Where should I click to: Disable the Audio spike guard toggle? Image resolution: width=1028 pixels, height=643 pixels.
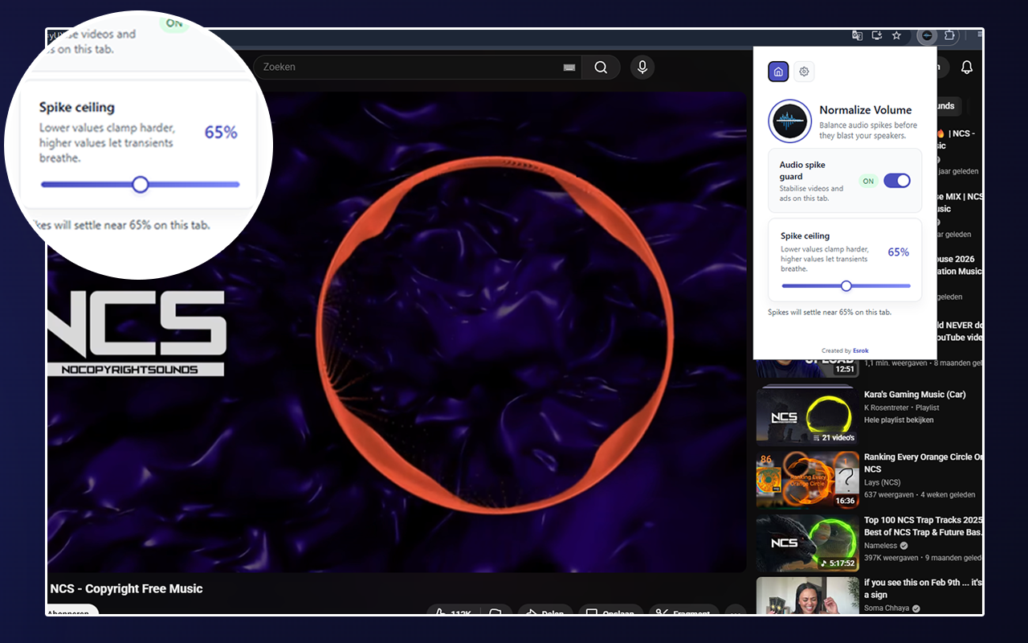897,181
